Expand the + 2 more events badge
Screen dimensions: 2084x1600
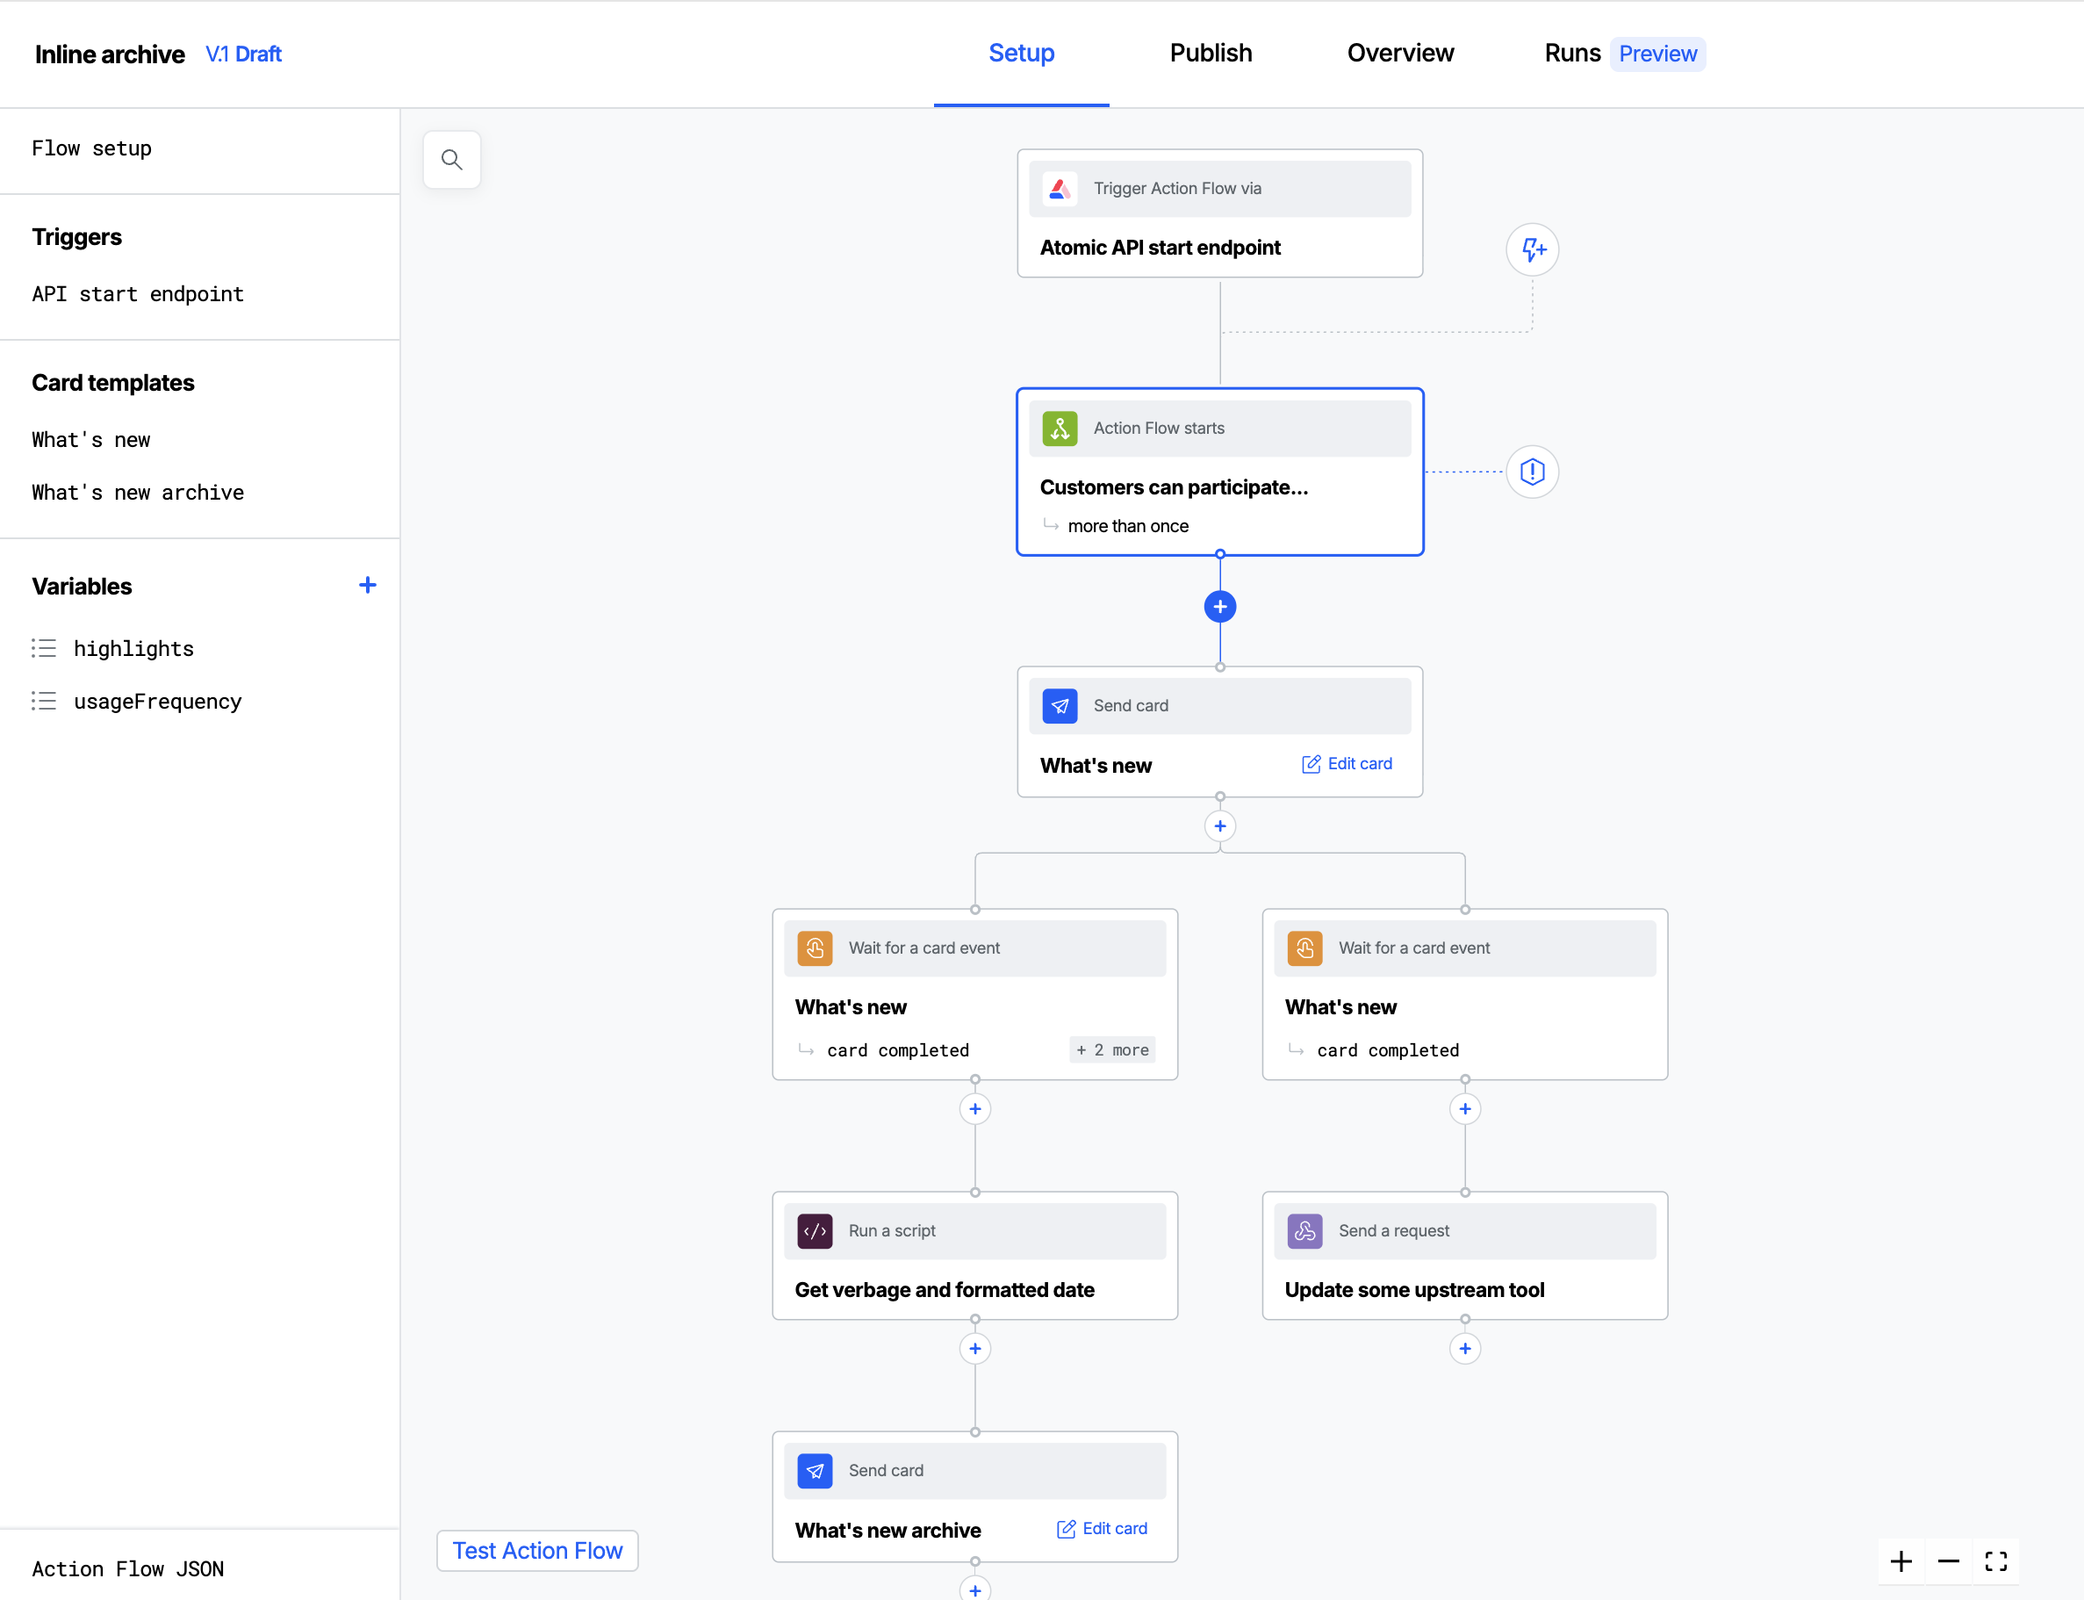[x=1112, y=1049]
